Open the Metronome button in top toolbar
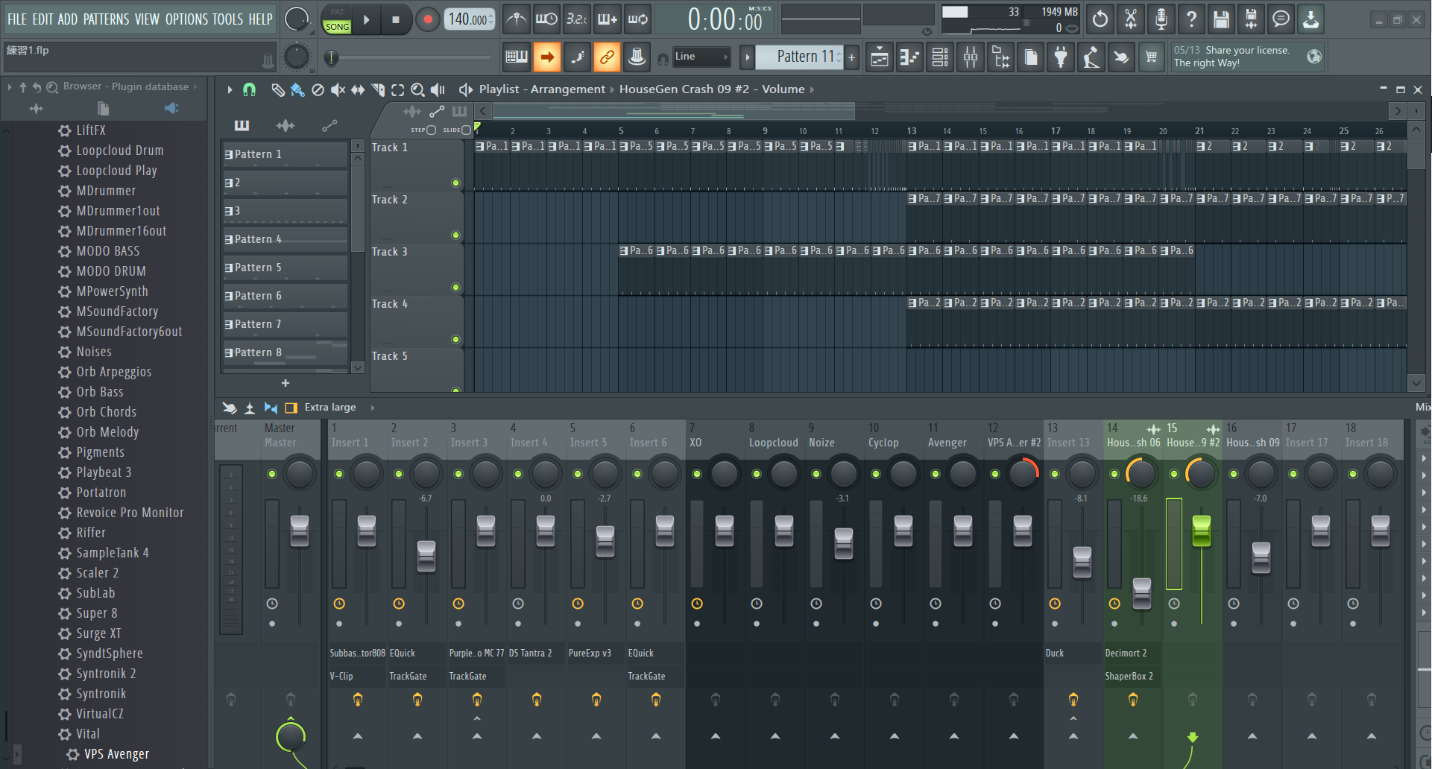This screenshot has height=769, width=1432. tap(516, 19)
